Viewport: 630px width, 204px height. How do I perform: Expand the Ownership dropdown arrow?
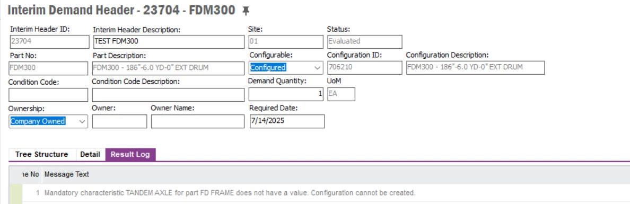[x=82, y=121]
